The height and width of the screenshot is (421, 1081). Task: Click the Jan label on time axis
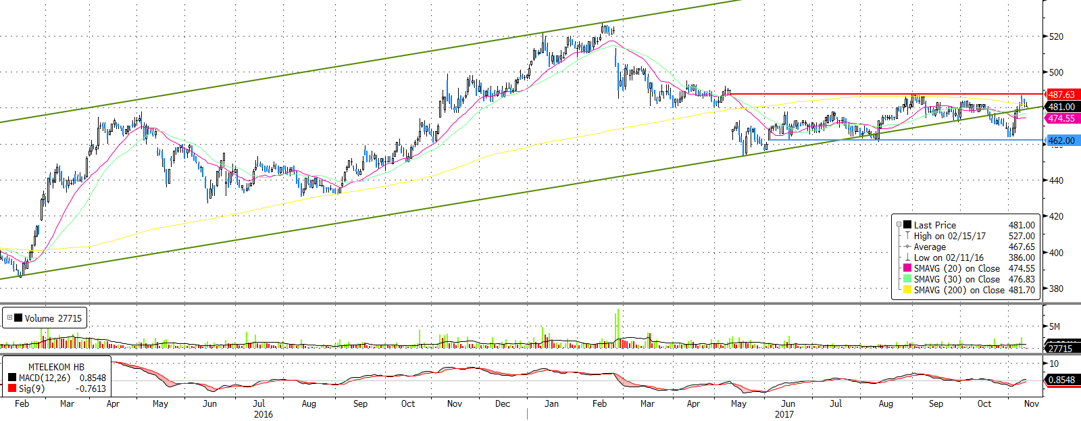pos(552,403)
